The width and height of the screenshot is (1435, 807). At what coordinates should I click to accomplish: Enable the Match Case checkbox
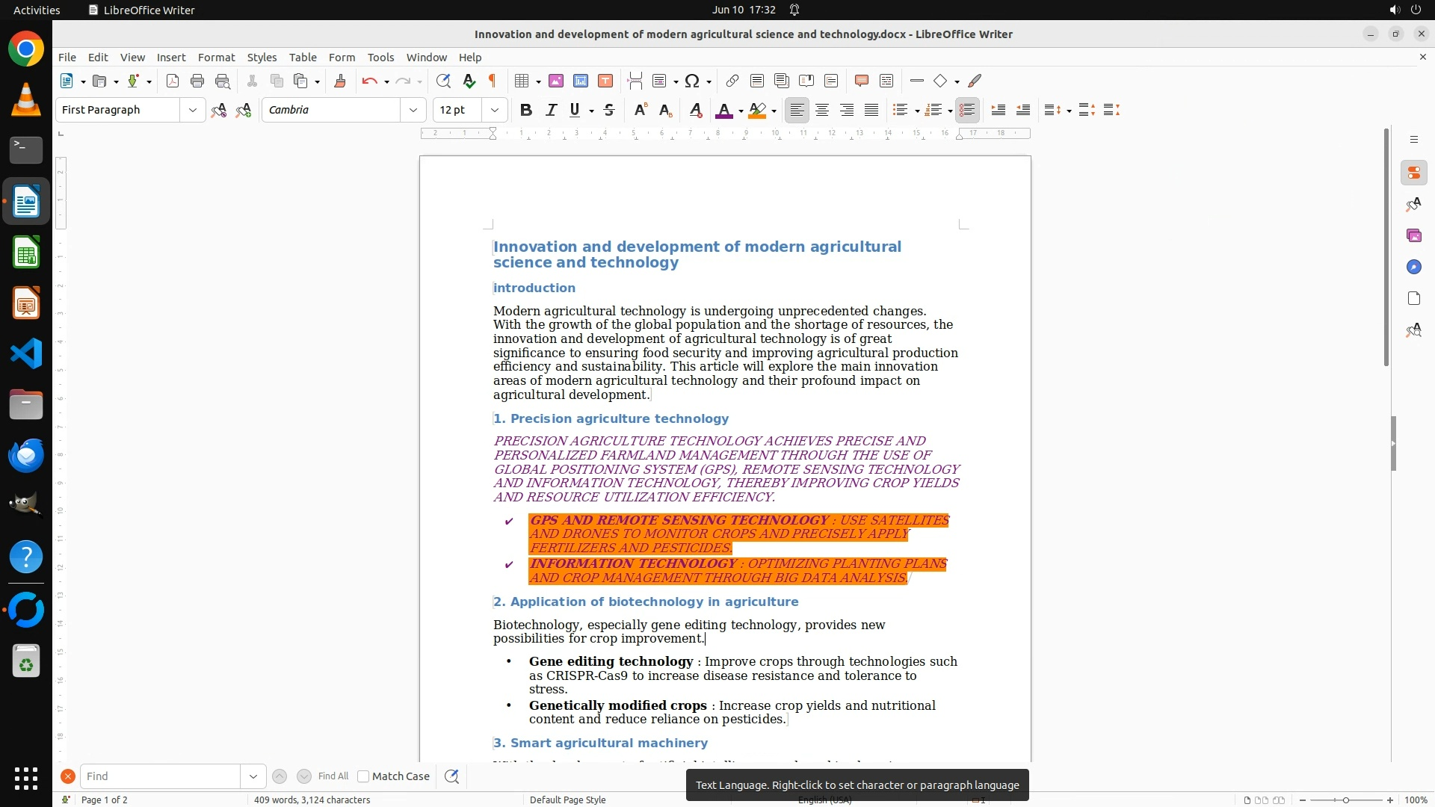(x=364, y=776)
